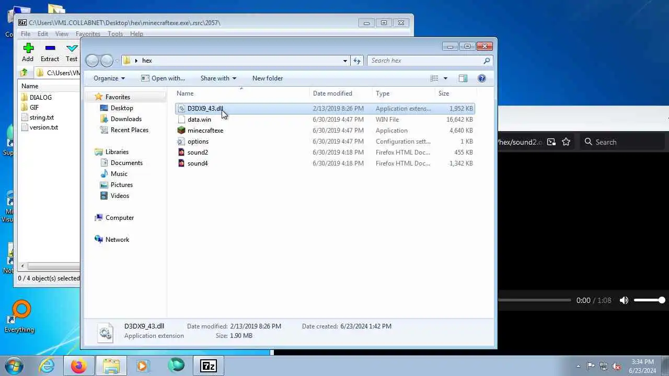
Task: Open View menu in 7-Zip
Action: 62,34
